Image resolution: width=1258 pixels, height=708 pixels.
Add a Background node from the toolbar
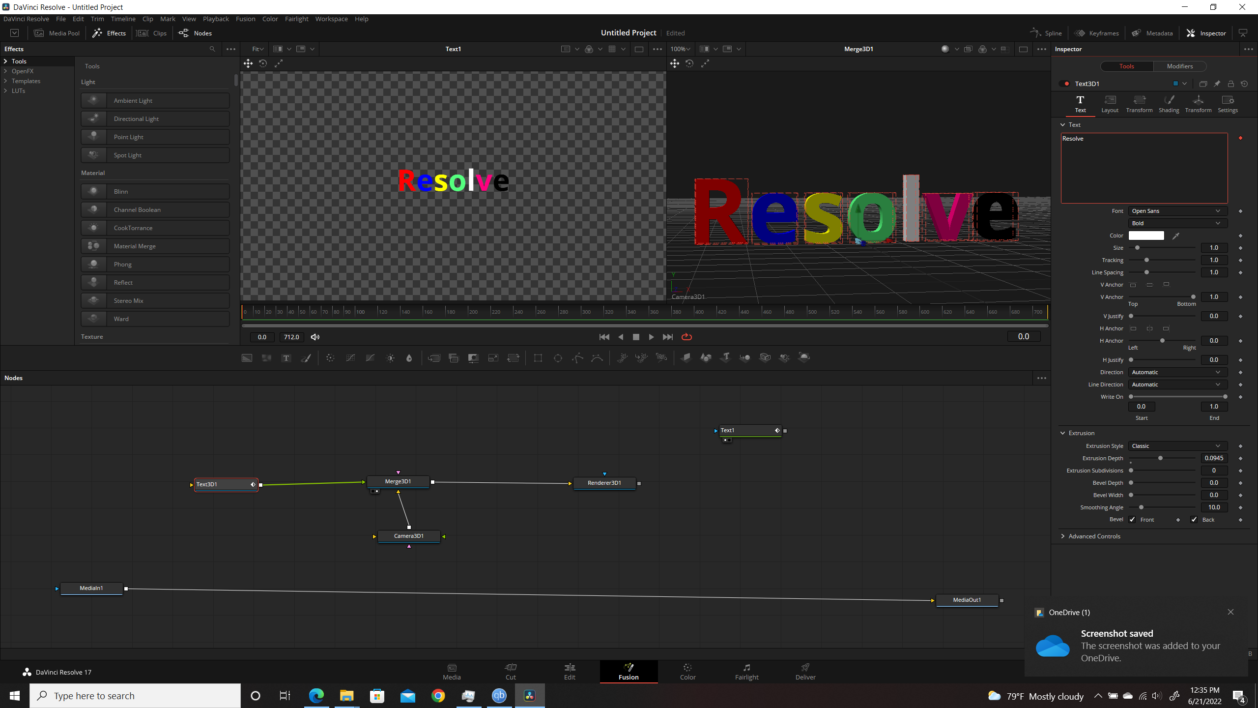tap(247, 358)
